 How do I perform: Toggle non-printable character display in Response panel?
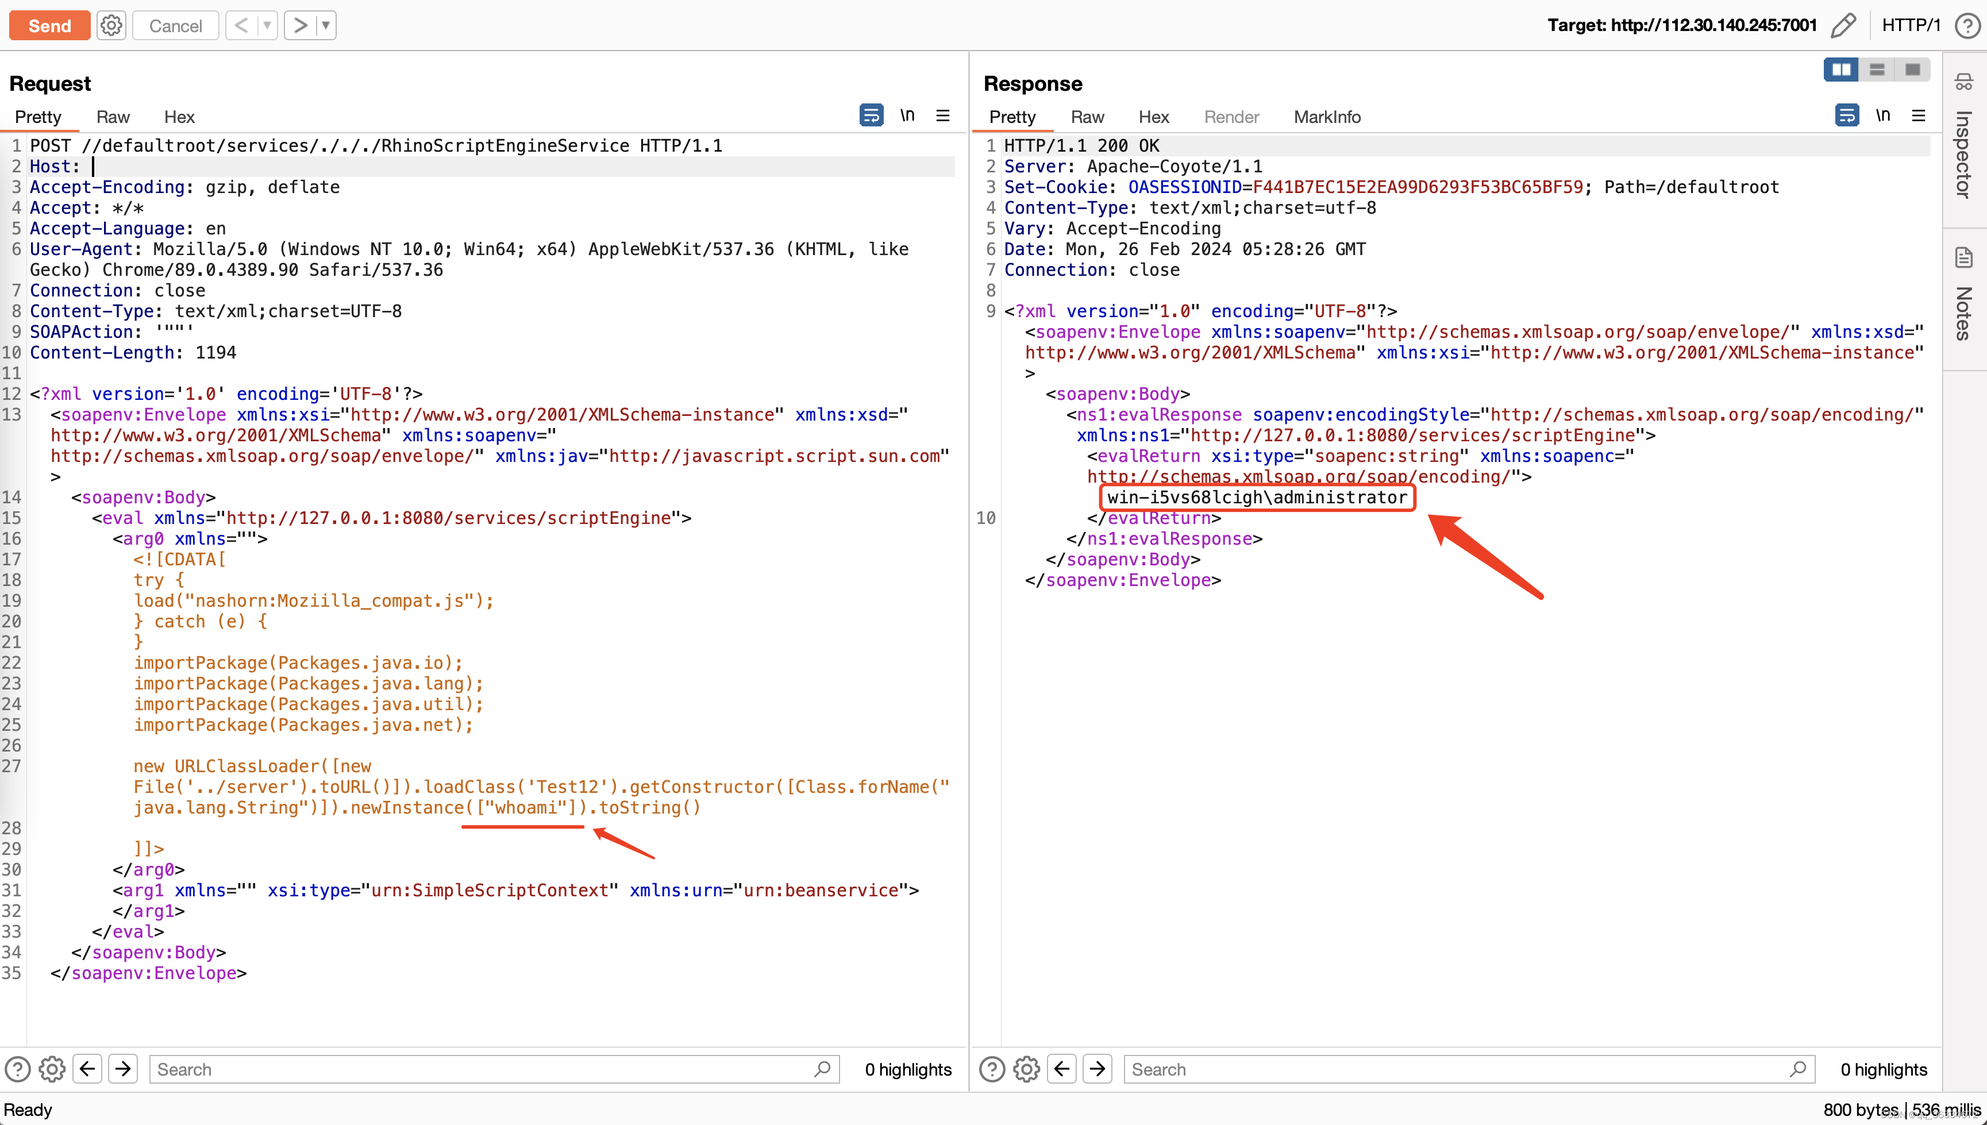click(1884, 115)
